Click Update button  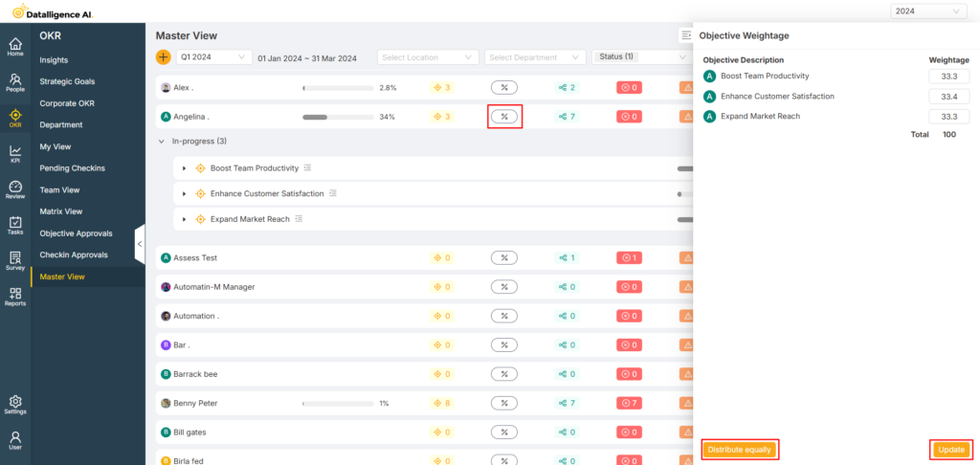pyautogui.click(x=951, y=450)
